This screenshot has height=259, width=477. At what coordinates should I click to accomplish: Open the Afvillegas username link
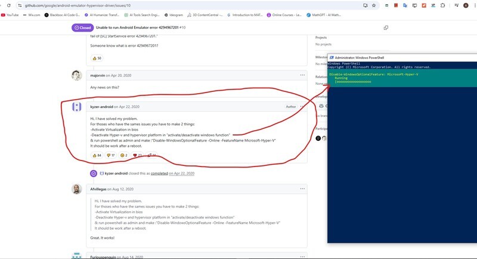click(x=98, y=189)
